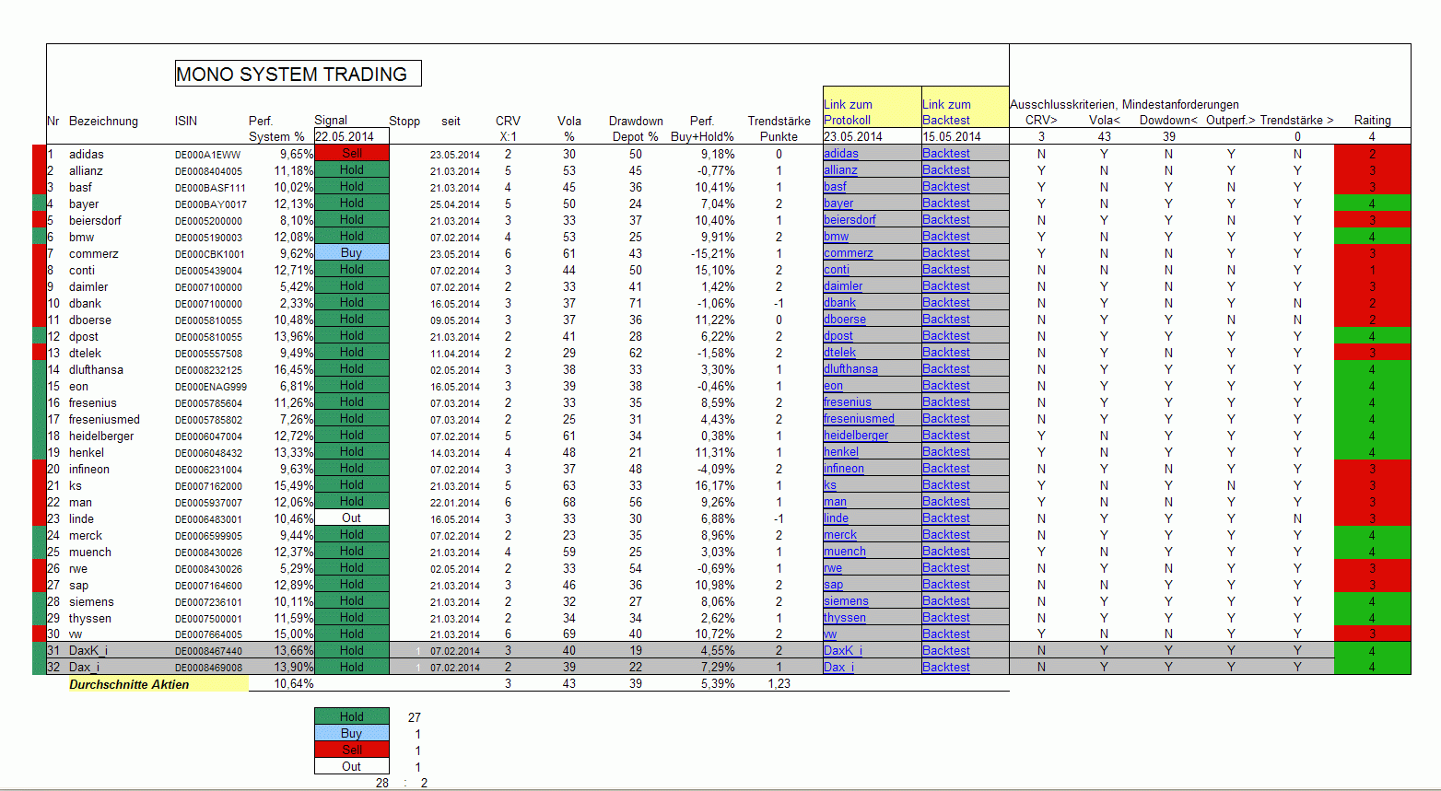Open the Backtest link in the siemens row
Screen dimensions: 1441x791
pyautogui.click(x=945, y=601)
